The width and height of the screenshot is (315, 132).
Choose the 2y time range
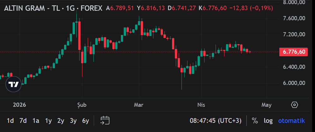coord(61,121)
